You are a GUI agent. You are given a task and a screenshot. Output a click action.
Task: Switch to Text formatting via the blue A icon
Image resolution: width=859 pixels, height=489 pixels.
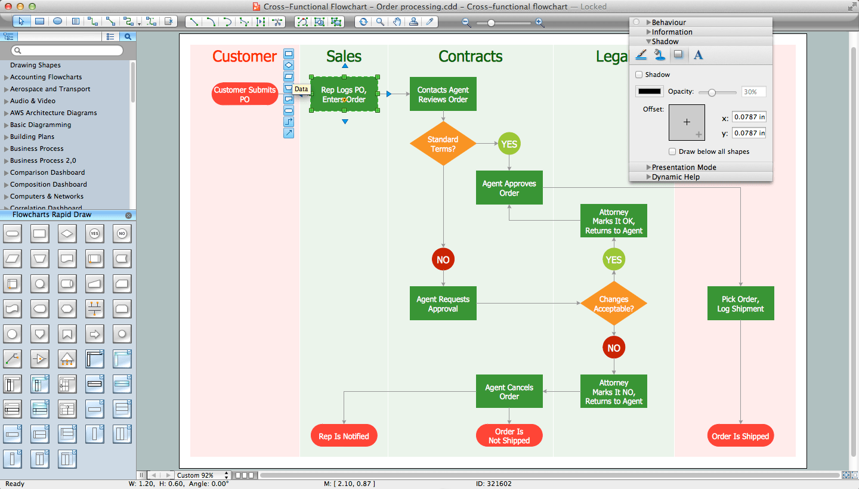tap(697, 55)
